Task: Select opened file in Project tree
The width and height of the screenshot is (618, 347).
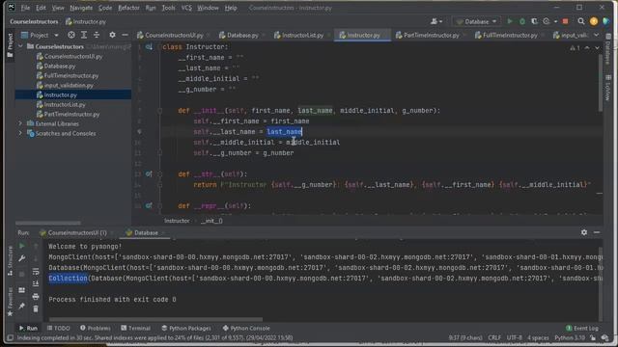Action: [71, 35]
